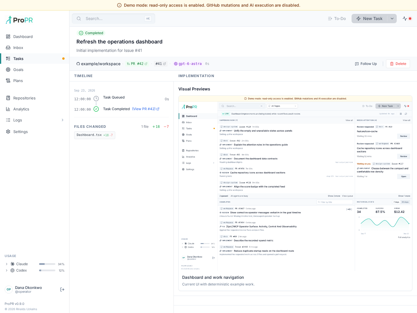Focus the Search input field

pyautogui.click(x=114, y=19)
